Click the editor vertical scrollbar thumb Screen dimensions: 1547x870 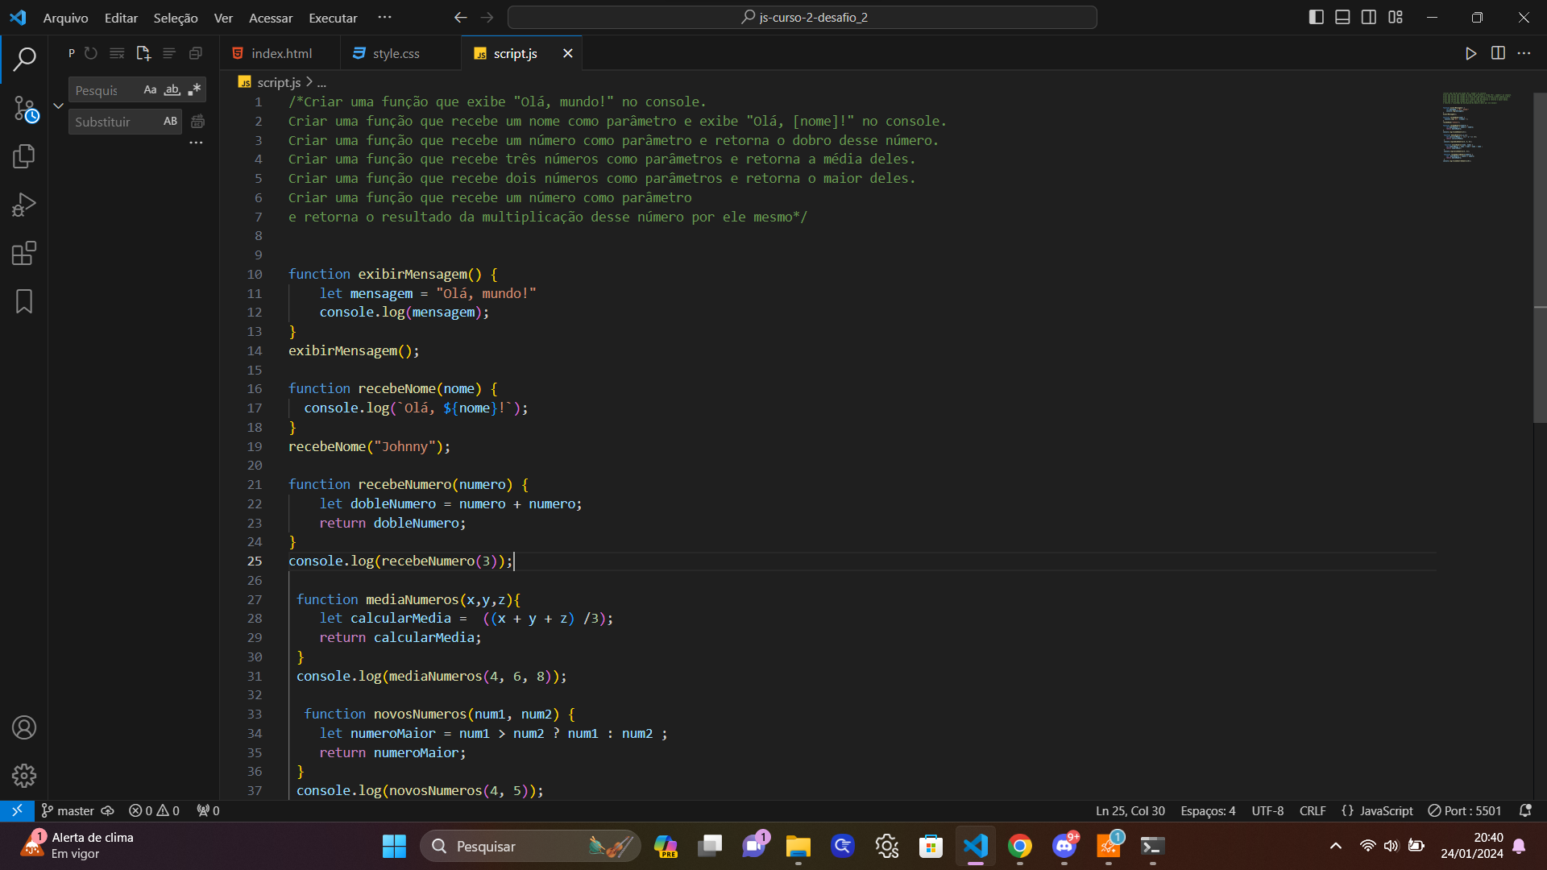1540,258
